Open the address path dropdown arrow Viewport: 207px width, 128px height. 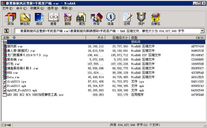coord(202,31)
